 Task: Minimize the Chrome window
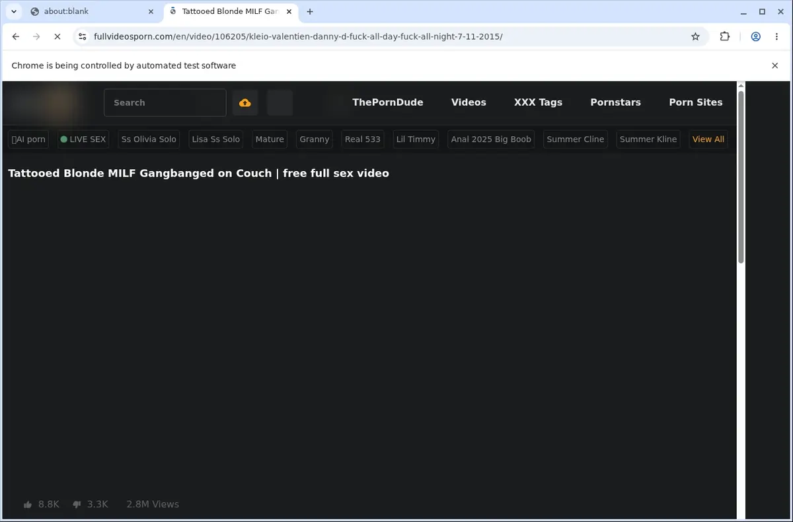(x=744, y=11)
